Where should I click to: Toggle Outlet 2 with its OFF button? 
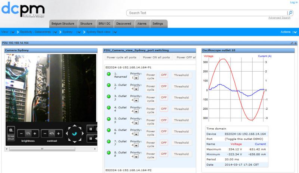164,86
